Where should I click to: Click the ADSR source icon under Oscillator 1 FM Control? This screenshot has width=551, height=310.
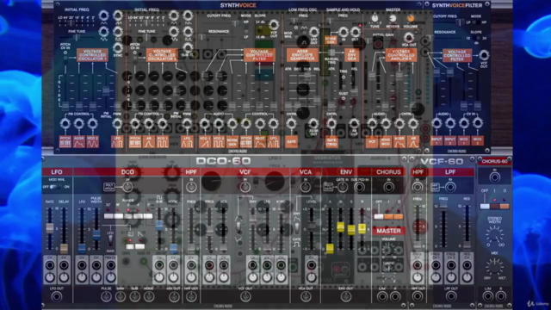[x=78, y=142]
